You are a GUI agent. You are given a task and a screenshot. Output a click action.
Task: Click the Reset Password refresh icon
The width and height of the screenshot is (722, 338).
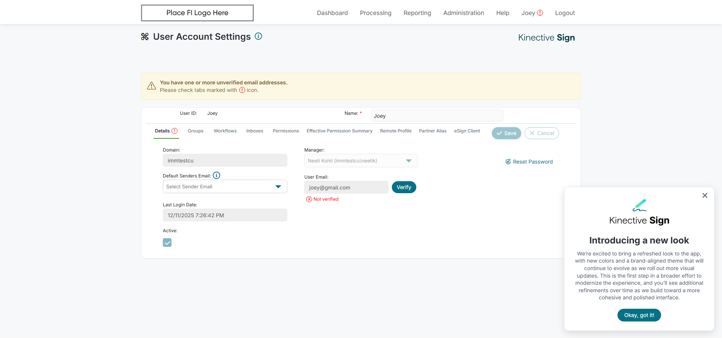pyautogui.click(x=508, y=162)
